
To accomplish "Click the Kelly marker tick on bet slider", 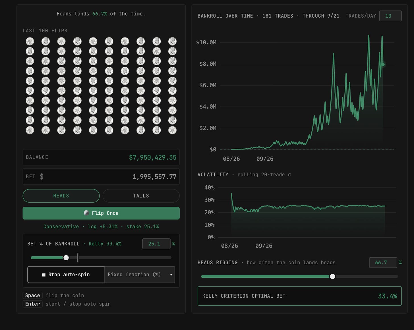I will 78,258.
